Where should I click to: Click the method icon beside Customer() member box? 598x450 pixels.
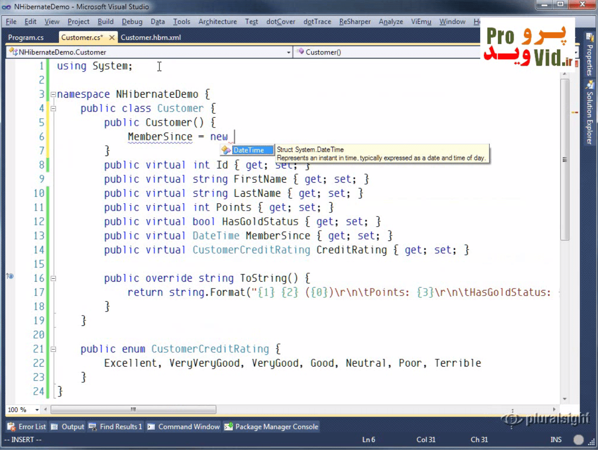point(301,52)
